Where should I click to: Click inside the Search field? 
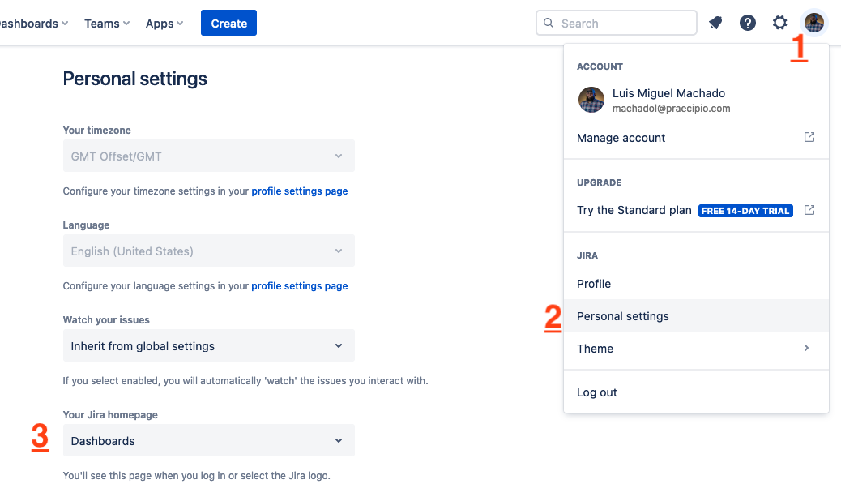point(617,23)
